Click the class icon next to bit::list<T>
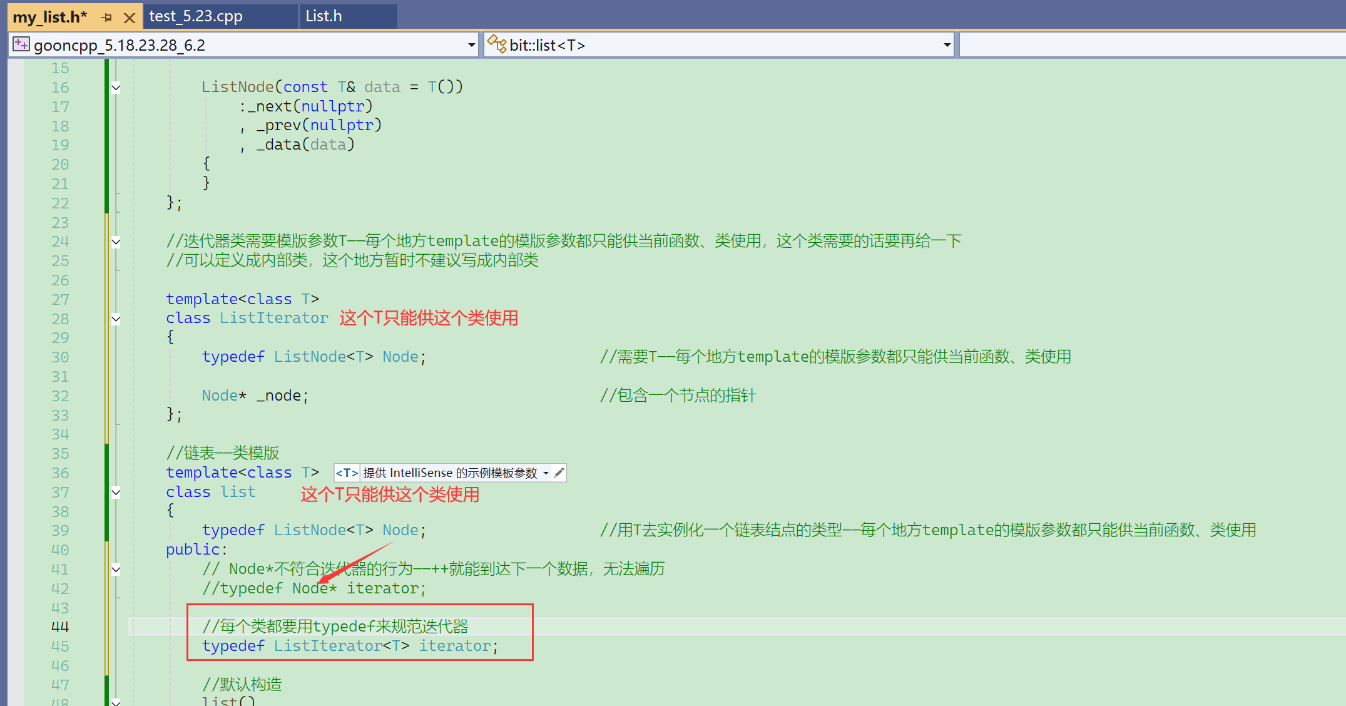This screenshot has width=1346, height=706. tap(497, 44)
